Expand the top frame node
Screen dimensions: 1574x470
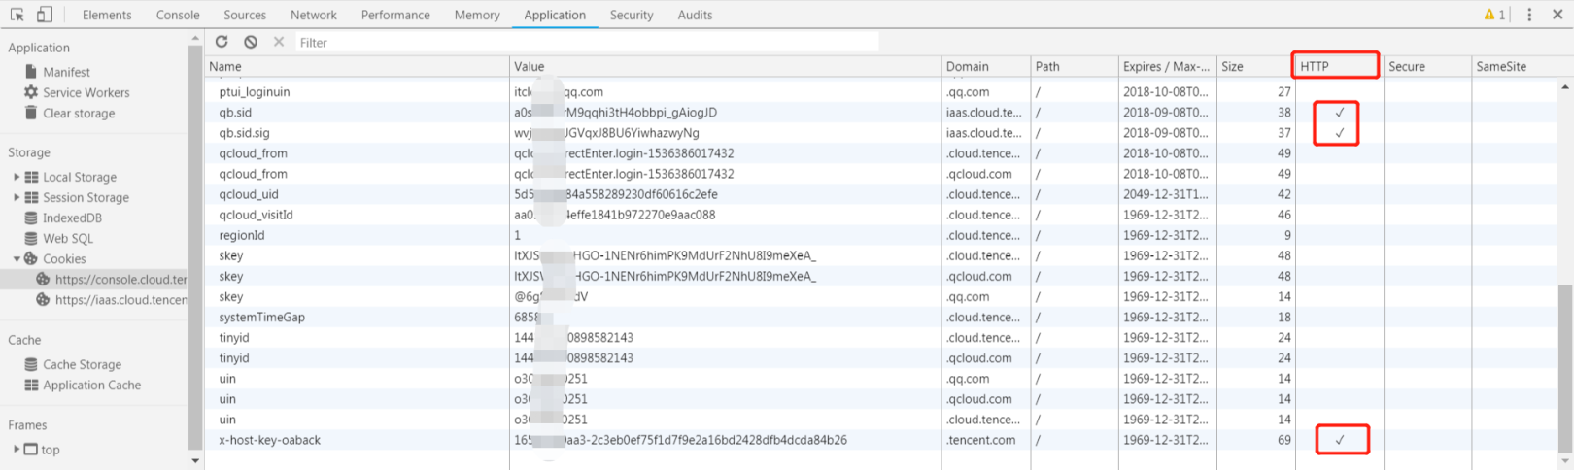[x=17, y=450]
